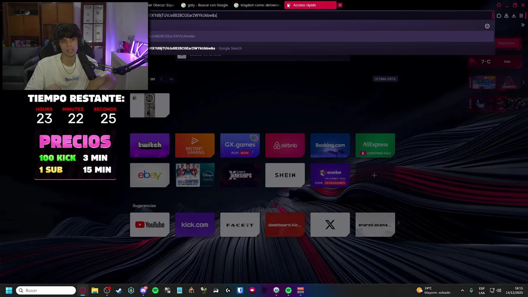Open the folder three-dots options
The image size is (528, 297).
161,79
